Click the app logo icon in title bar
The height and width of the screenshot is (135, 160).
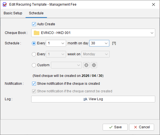(x=5, y=4)
